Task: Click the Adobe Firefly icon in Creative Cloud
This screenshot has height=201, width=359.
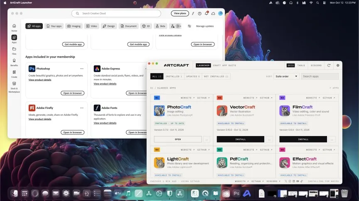Action: (x=32, y=108)
